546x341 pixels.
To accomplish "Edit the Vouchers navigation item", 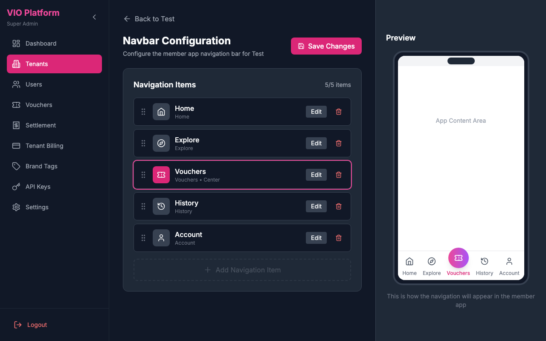I will pyautogui.click(x=316, y=174).
